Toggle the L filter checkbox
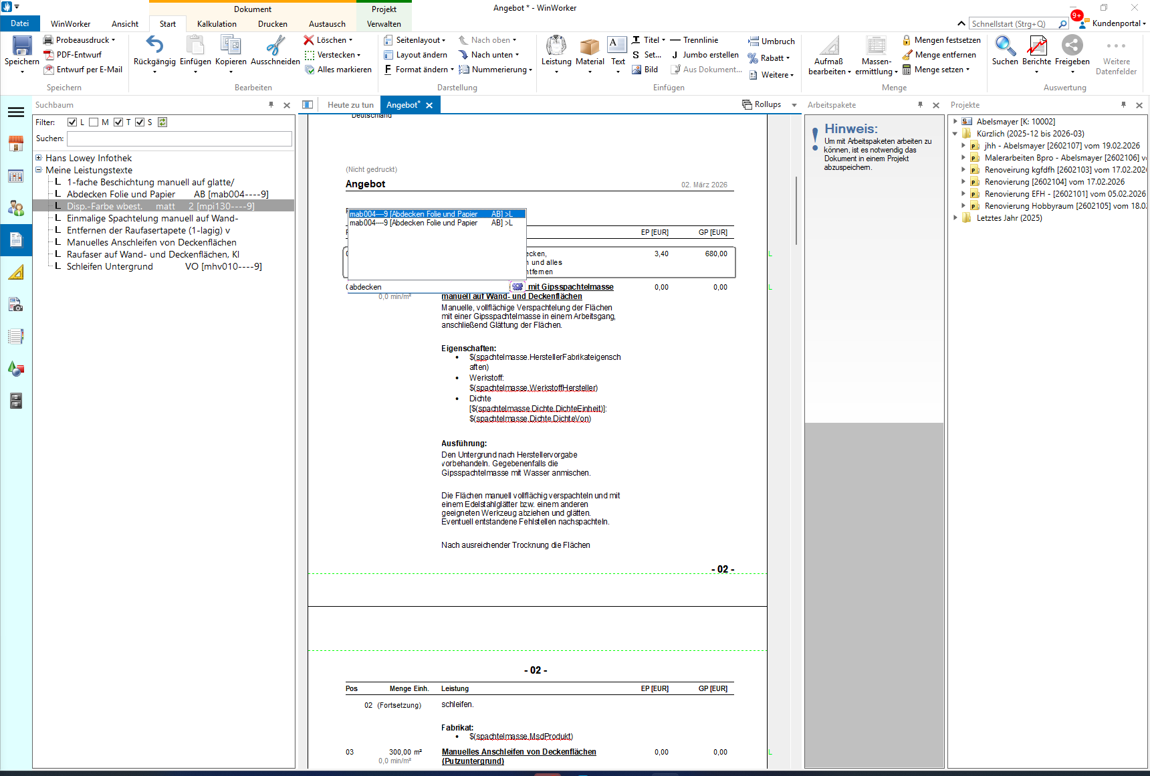1150x776 pixels. (x=72, y=122)
